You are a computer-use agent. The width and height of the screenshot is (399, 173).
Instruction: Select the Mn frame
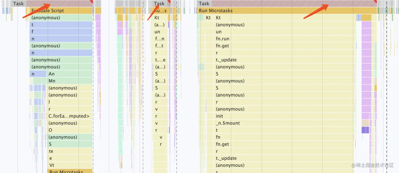pyautogui.click(x=70, y=81)
